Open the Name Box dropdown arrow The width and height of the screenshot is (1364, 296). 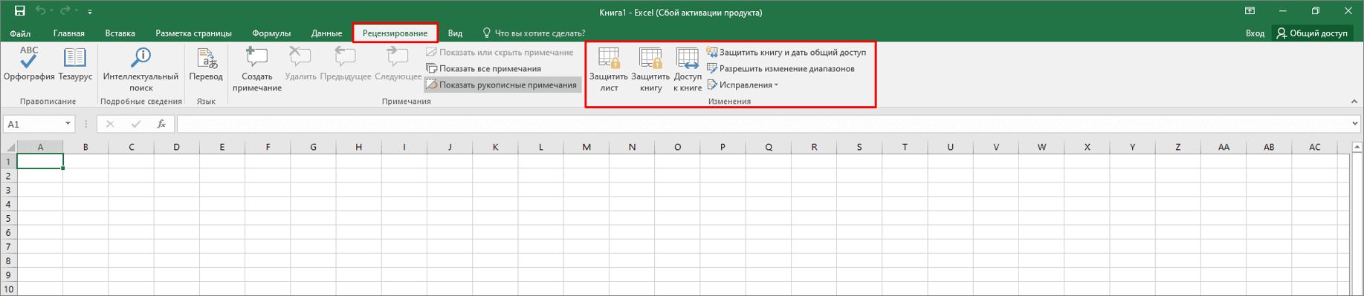[68, 124]
